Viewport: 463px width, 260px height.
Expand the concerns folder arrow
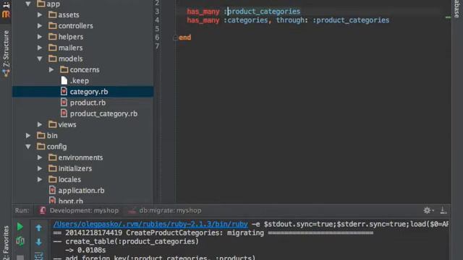click(51, 69)
